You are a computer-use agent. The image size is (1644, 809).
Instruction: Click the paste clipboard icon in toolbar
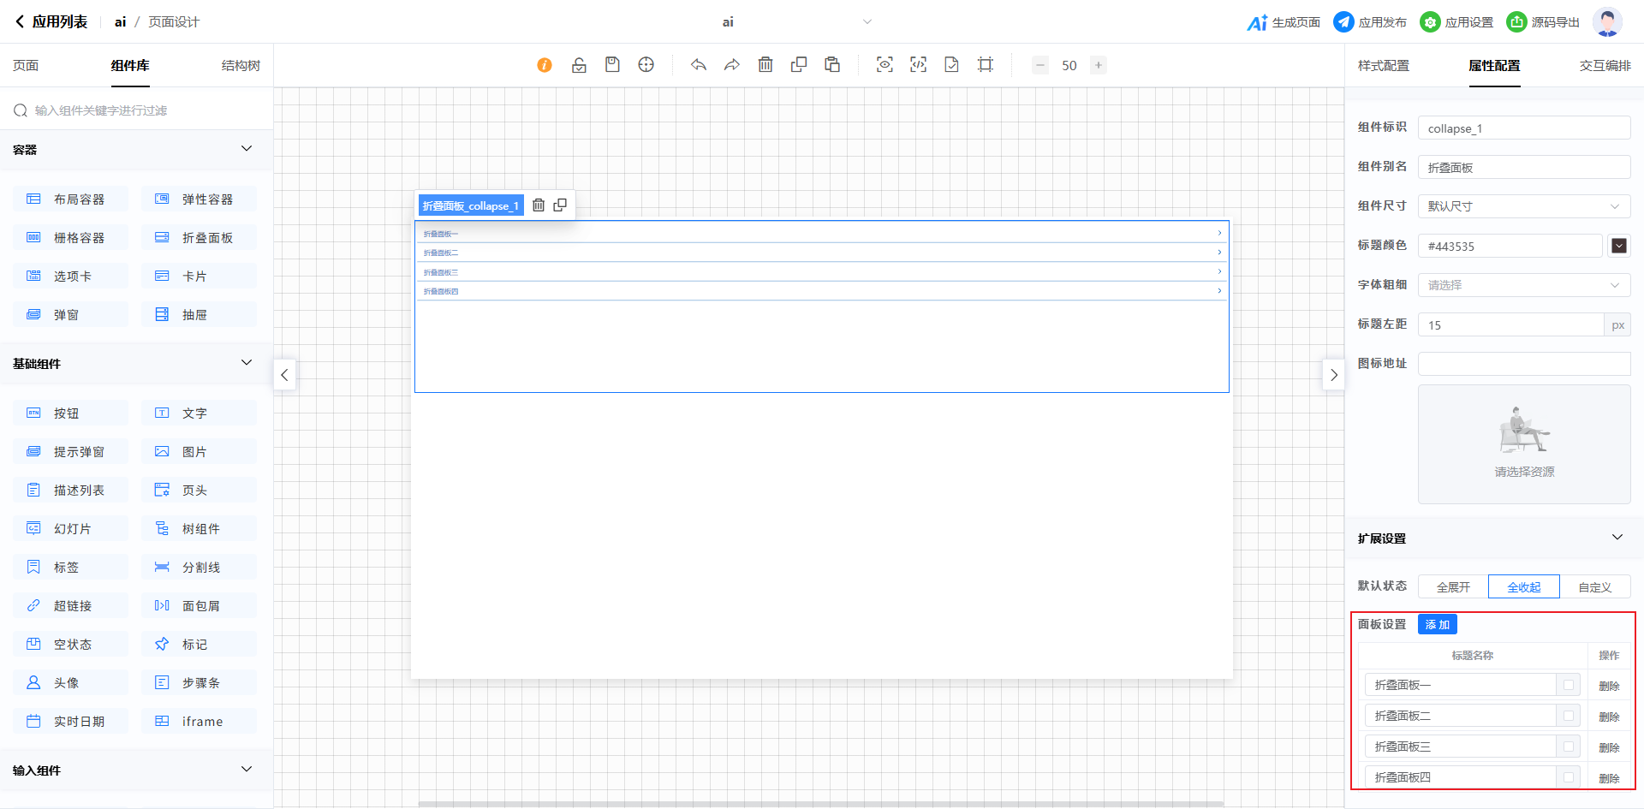click(832, 65)
